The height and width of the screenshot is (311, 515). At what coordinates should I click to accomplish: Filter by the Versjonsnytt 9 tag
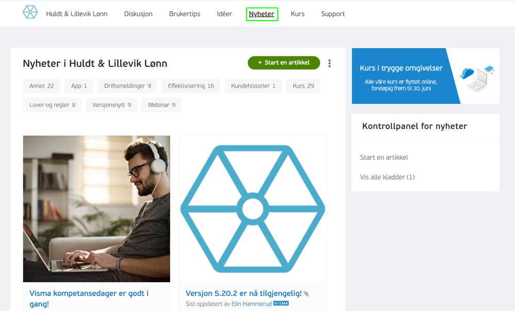click(x=111, y=105)
